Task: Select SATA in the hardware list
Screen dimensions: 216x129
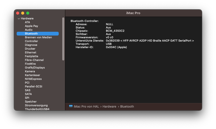Action: click(28, 94)
